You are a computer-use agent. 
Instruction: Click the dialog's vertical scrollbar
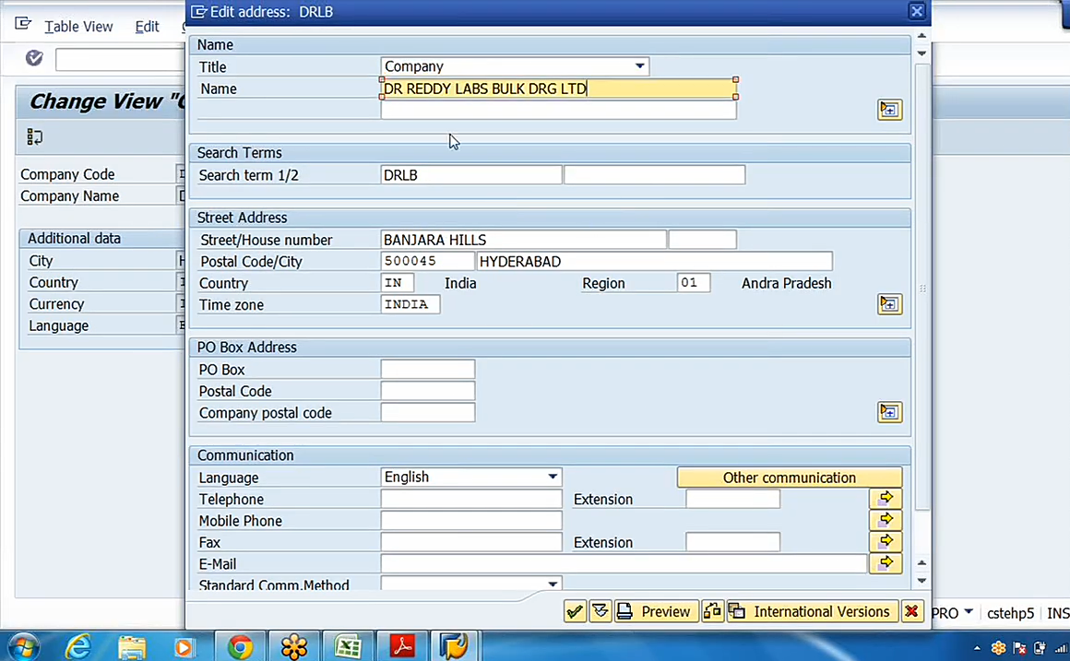921,287
